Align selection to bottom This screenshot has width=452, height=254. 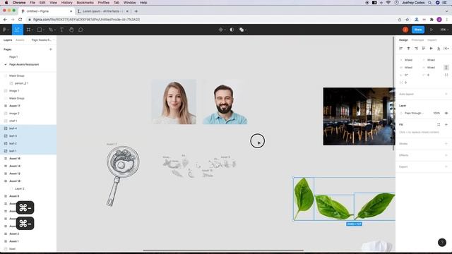(x=439, y=49)
